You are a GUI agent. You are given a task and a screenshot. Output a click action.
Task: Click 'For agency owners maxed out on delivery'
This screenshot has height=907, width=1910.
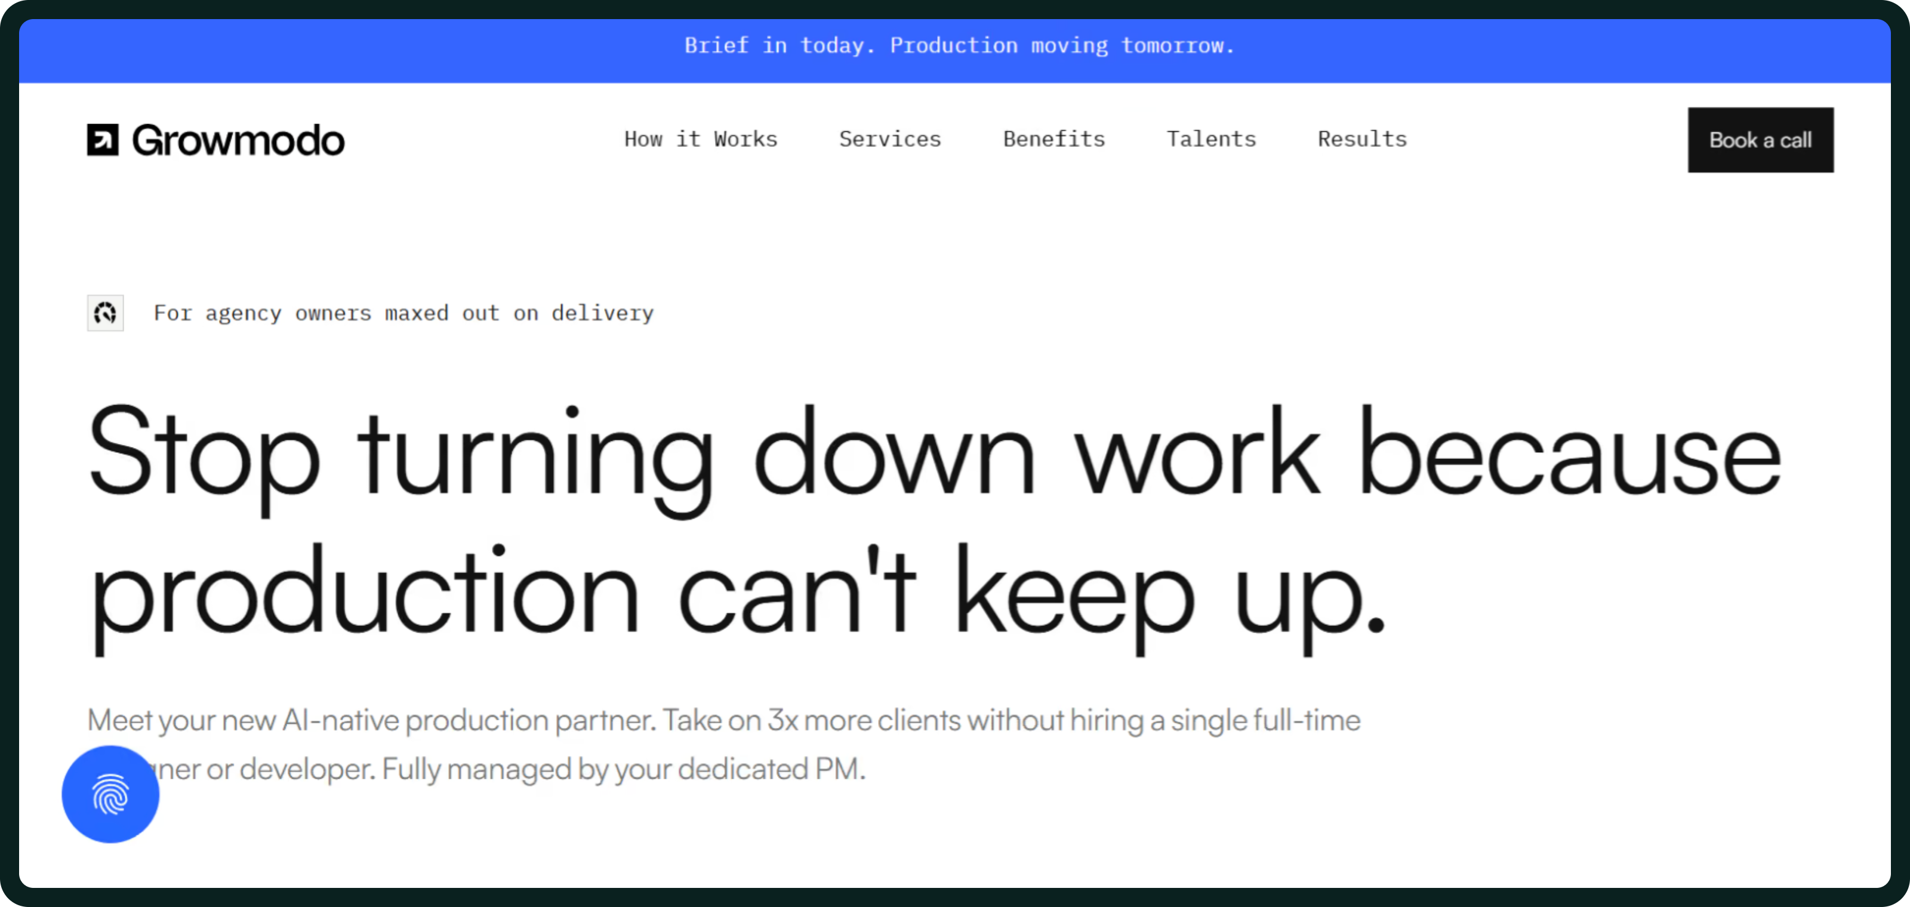pyautogui.click(x=403, y=313)
